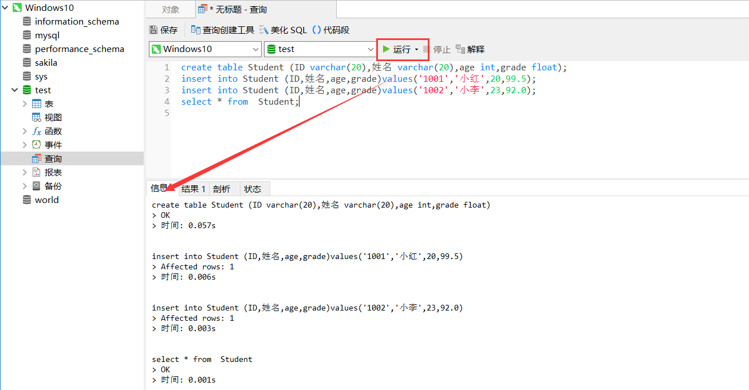The height and width of the screenshot is (390, 749).
Task: Expand the 表 tables node
Action: pyautogui.click(x=25, y=104)
